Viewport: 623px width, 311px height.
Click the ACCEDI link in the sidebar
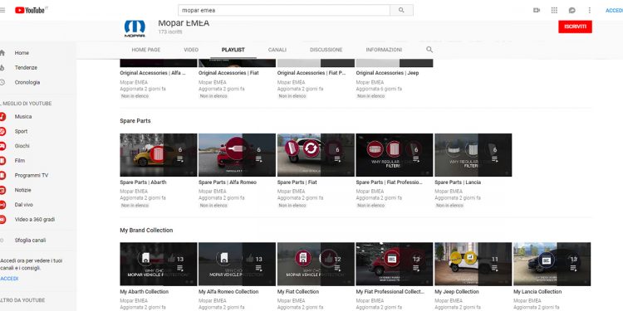9,279
